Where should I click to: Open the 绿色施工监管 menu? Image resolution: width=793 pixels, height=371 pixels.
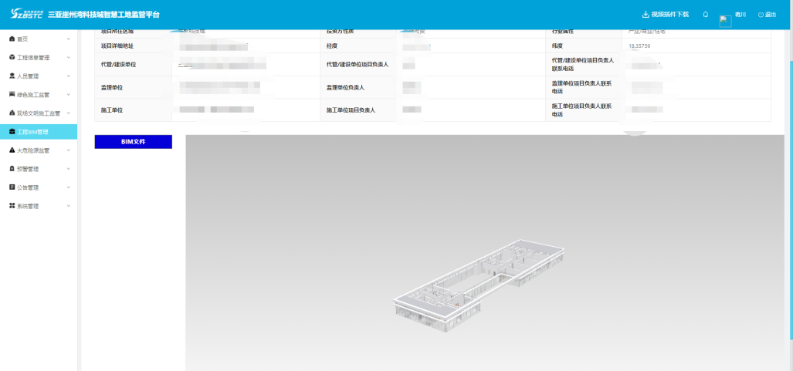[33, 95]
